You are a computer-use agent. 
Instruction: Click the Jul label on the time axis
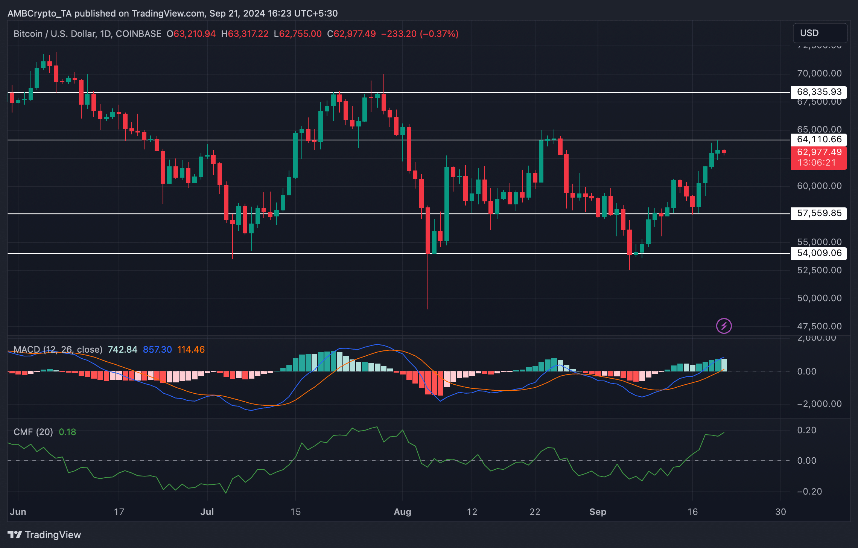(x=207, y=512)
